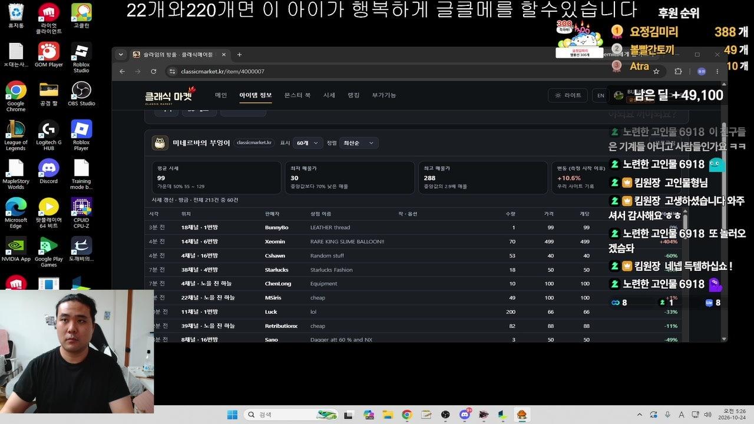754x424 pixels.
Task: Open the taskbar clock showing 오전 5:26
Action: pyautogui.click(x=731, y=415)
